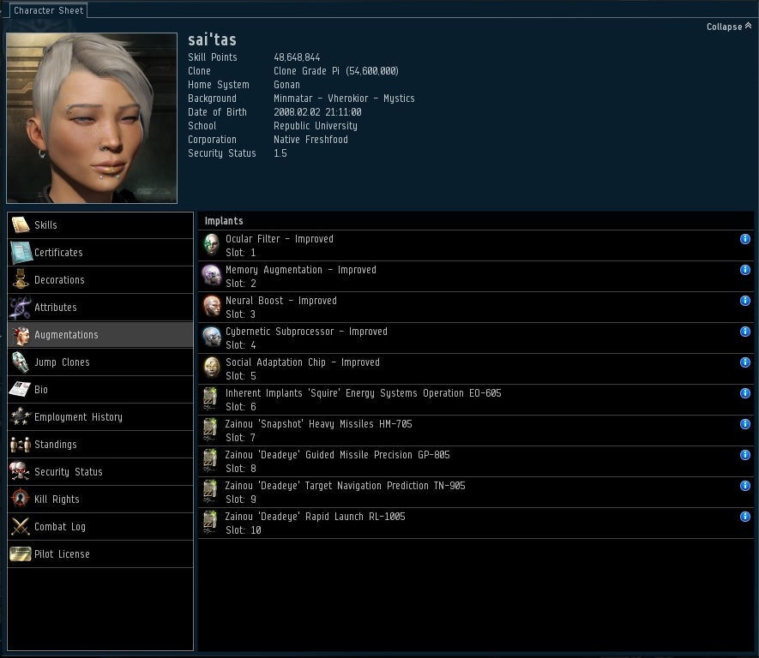The width and height of the screenshot is (759, 658).
Task: Click Cybernetic Subprocessor implant head icon
Action: point(212,338)
